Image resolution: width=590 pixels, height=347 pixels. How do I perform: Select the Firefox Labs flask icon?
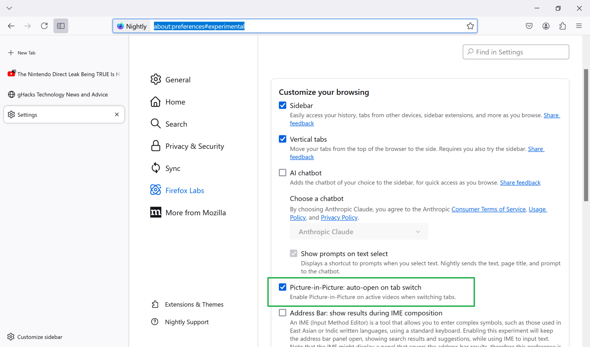(156, 190)
